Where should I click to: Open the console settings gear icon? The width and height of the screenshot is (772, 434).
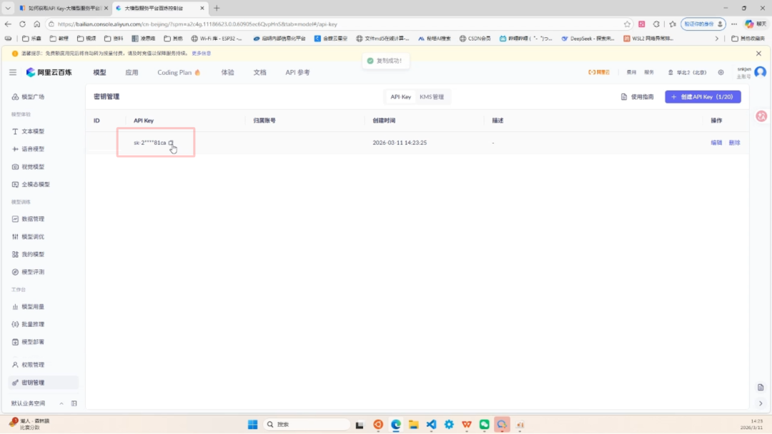coord(721,72)
